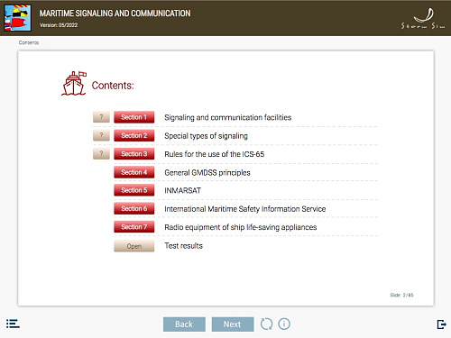Viewport: 451px width, 338px height.
Task: Click the 'Maritime Signaling and Communication' title
Action: click(x=115, y=14)
